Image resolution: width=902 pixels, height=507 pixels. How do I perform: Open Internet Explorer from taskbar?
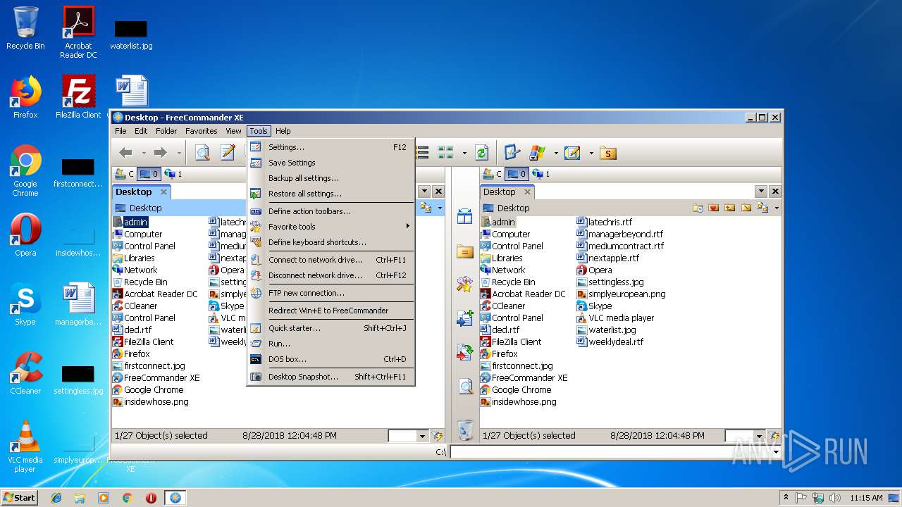(x=56, y=498)
